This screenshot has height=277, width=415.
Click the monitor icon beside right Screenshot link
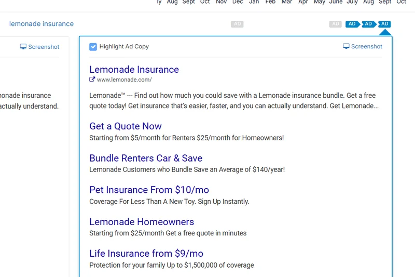click(347, 47)
